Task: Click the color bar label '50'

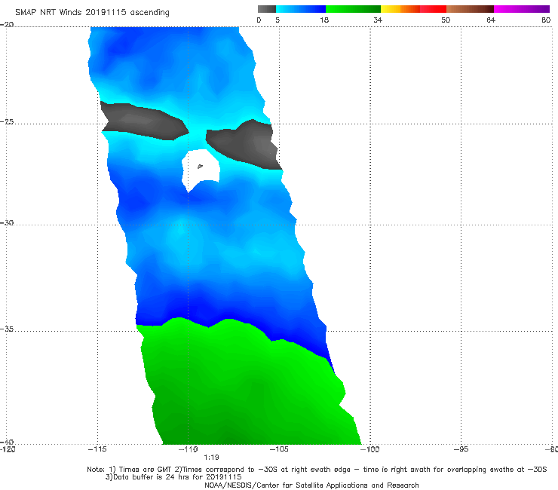Action: 446,20
